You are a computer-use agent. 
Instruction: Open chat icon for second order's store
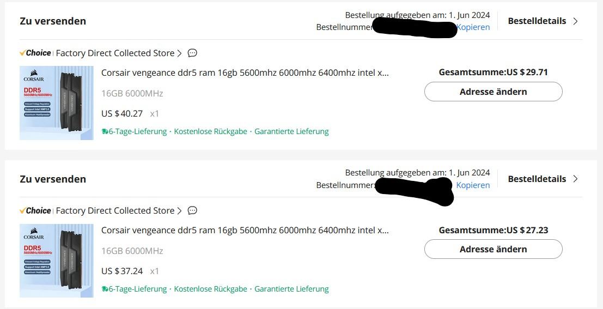[192, 210]
